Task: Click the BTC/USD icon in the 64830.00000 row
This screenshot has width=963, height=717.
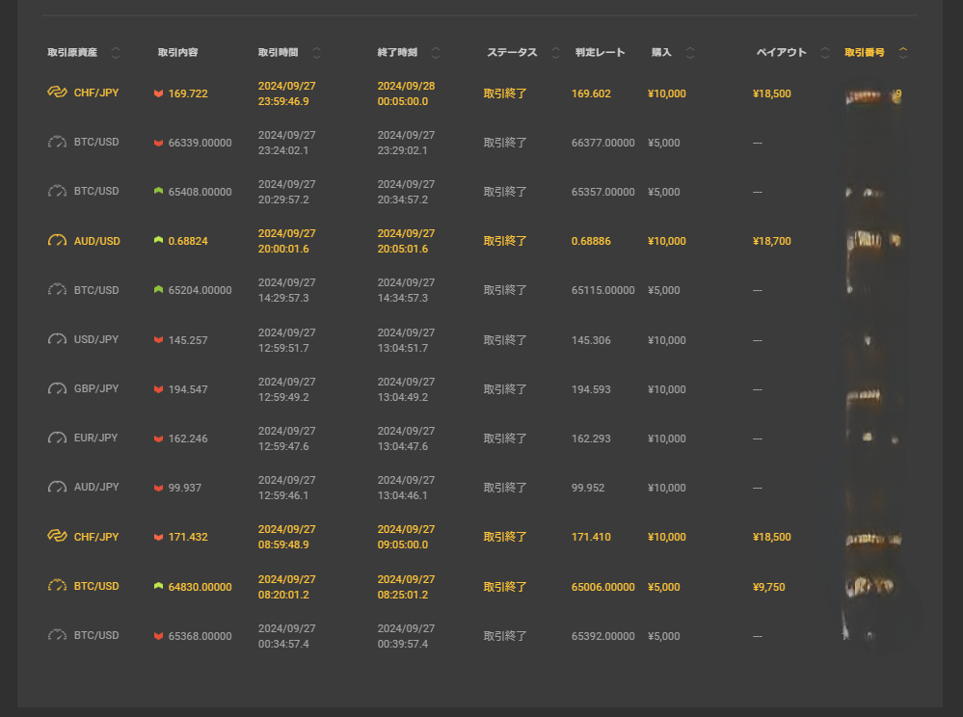Action: 57,586
